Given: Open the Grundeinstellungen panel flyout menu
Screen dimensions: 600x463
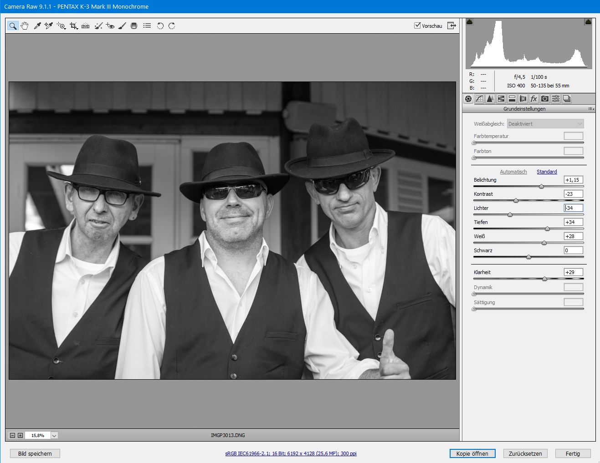Looking at the screenshot, I should [591, 109].
